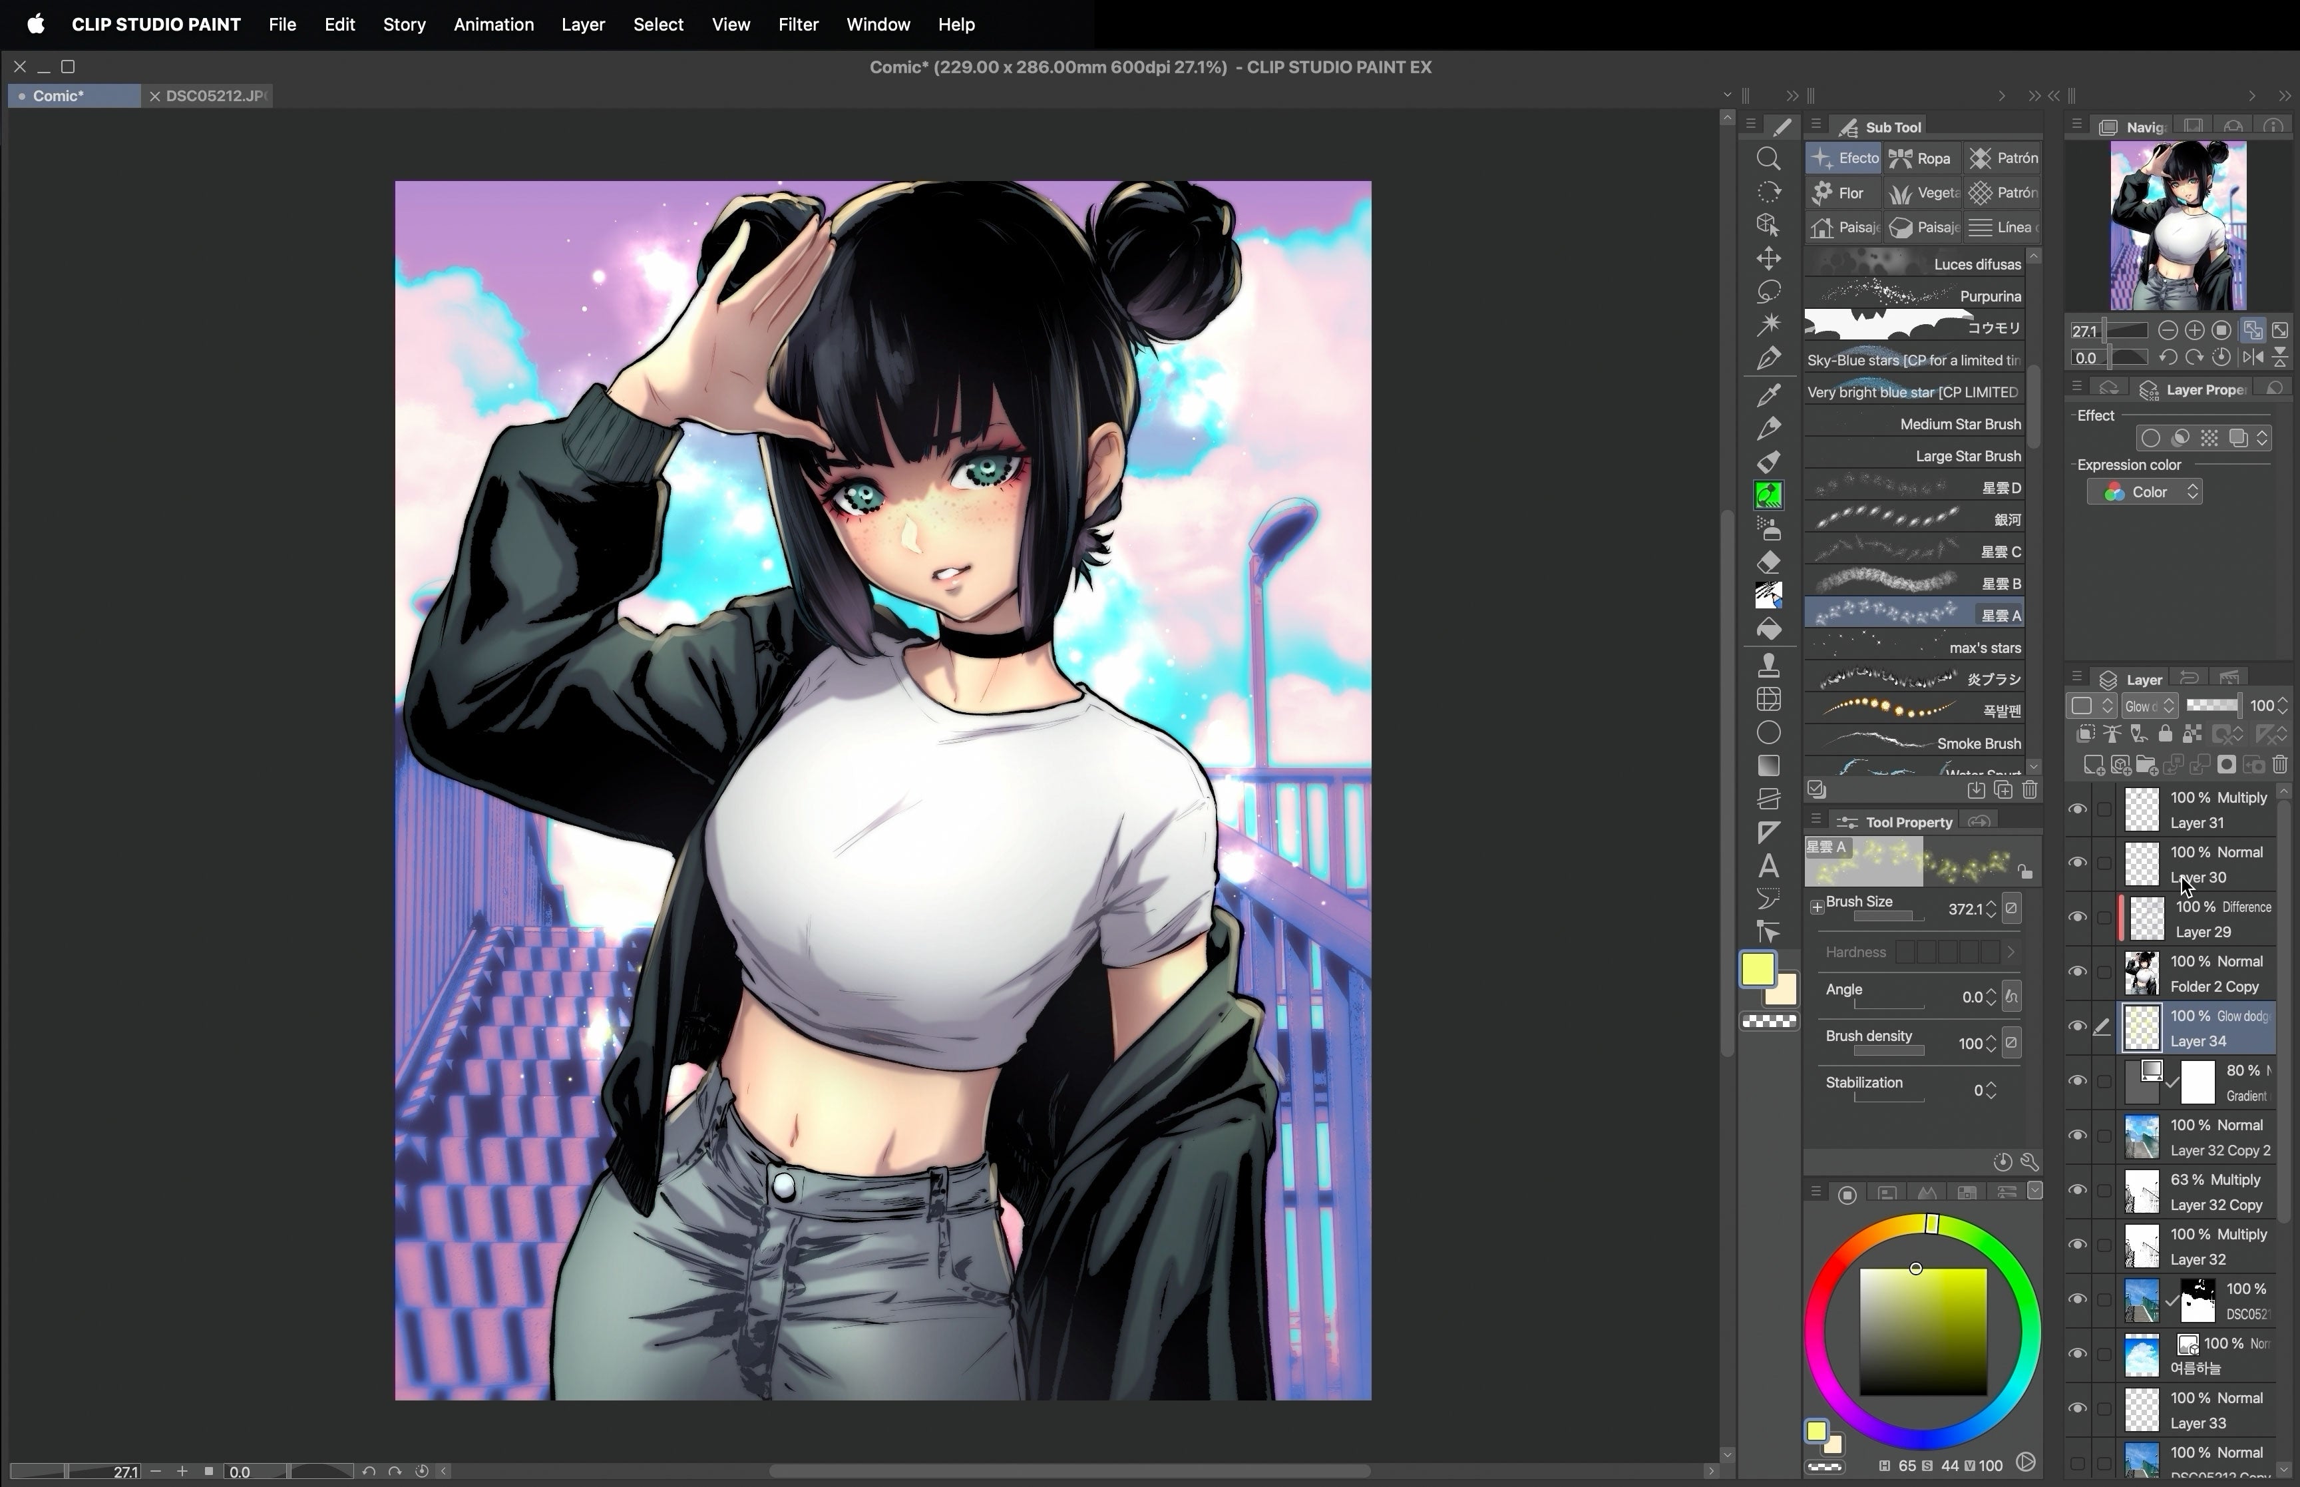
Task: Delete layer using the trash icon
Action: pyautogui.click(x=2280, y=765)
